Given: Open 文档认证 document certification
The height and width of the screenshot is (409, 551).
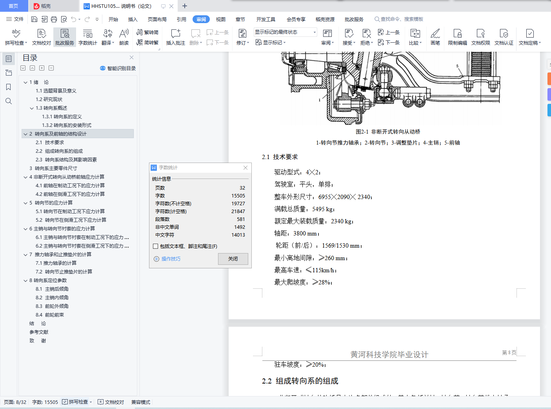Looking at the screenshot, I should point(504,37).
